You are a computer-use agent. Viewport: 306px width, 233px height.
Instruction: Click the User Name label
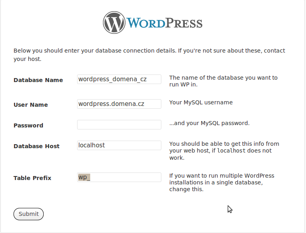[x=31, y=105]
